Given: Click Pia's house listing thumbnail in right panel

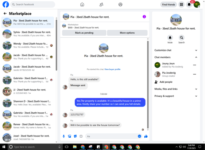Looking at the screenshot, I should pyautogui.click(x=176, y=20).
